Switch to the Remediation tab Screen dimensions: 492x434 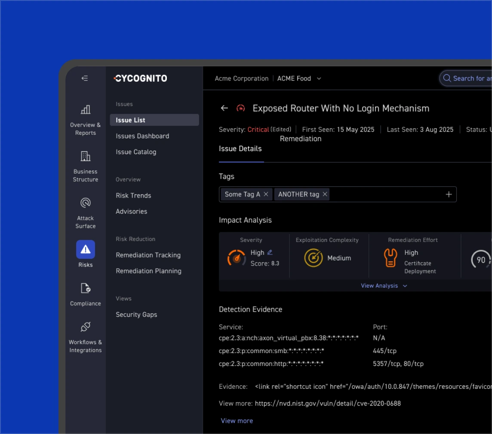point(300,139)
